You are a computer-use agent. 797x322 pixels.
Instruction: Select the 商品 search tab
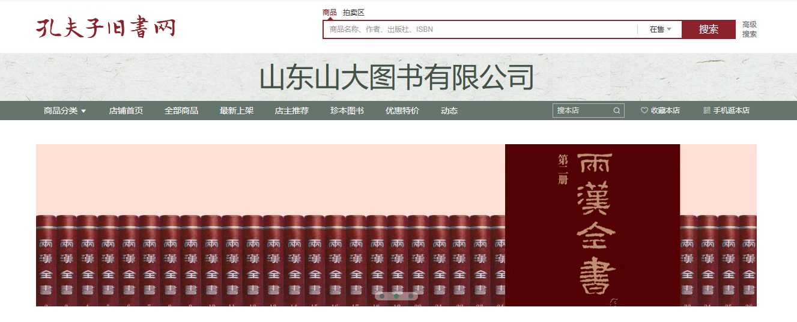pyautogui.click(x=330, y=13)
